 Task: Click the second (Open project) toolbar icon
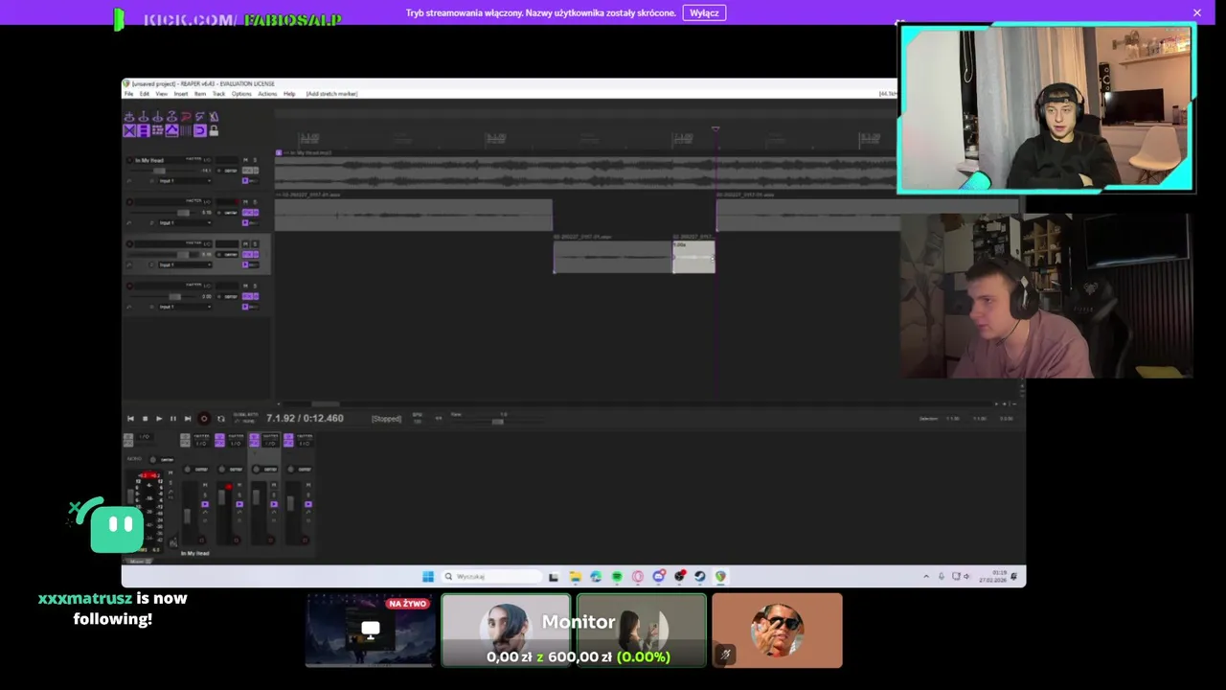coord(143,117)
